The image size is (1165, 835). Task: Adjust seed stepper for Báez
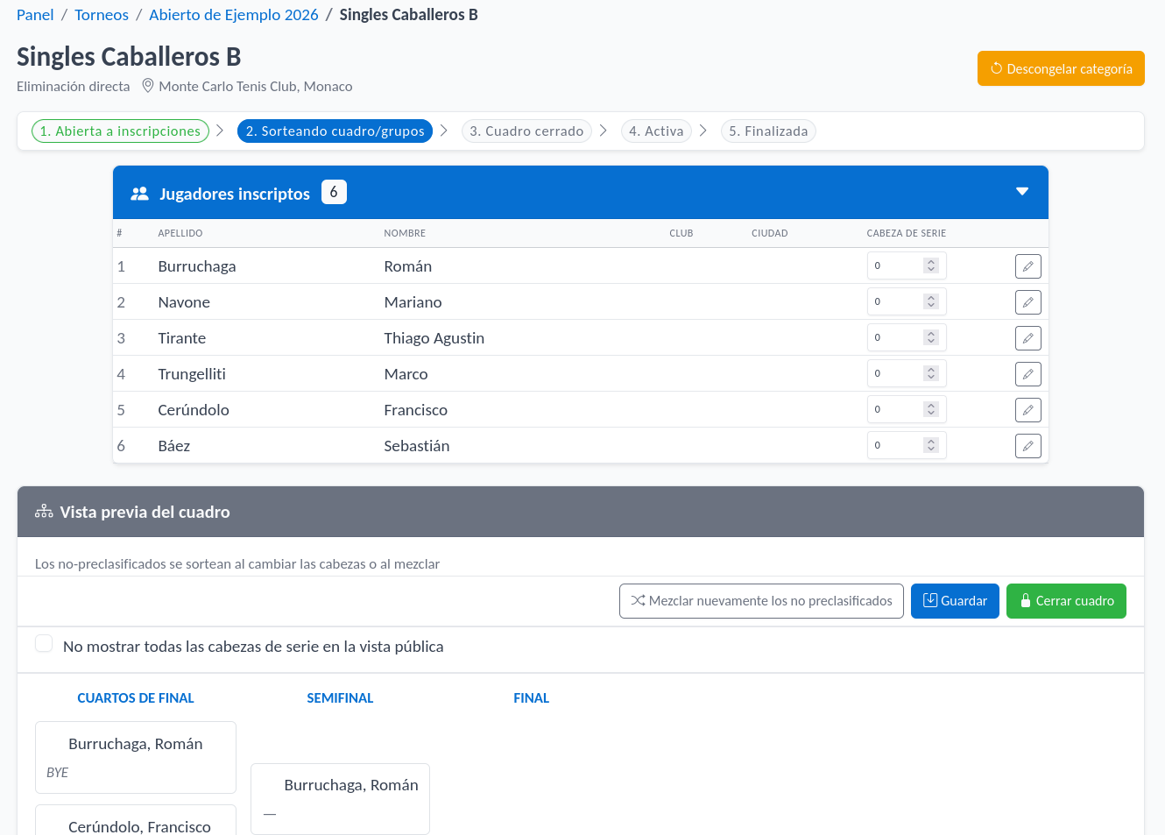(931, 445)
